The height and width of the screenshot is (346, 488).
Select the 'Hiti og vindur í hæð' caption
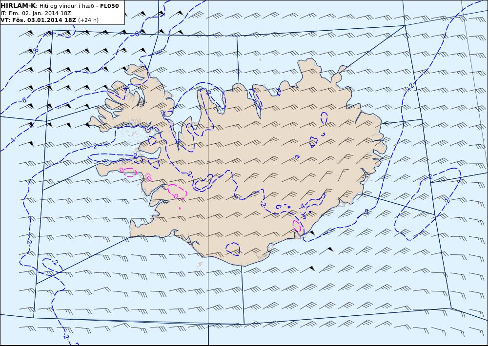pyautogui.click(x=66, y=6)
